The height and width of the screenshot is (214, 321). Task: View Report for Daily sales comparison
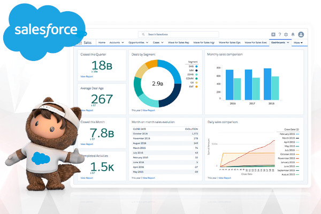225,178
